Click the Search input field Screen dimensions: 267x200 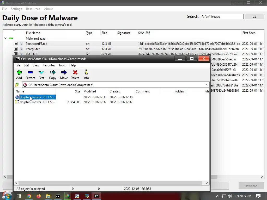[x=222, y=16]
